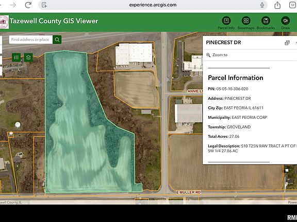The image size is (297, 222).
Task: Click the green search magnifier button
Action: [x=57, y=40]
